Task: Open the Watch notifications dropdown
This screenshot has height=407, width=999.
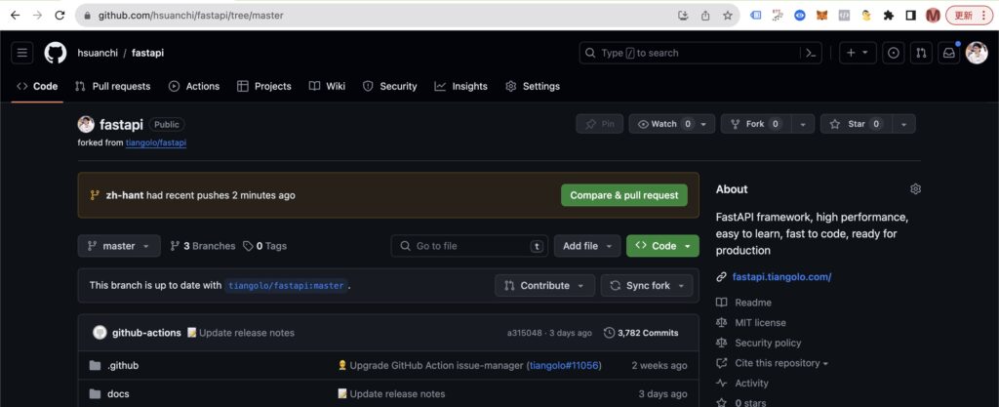Action: click(671, 124)
